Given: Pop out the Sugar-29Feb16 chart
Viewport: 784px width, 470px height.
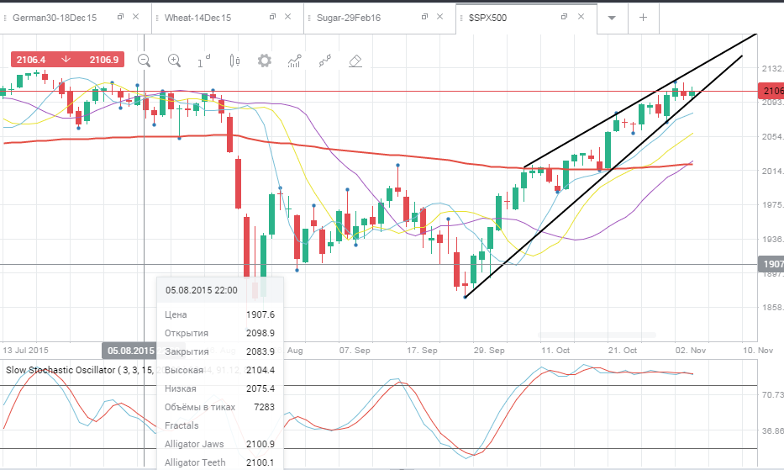Looking at the screenshot, I should point(424,17).
